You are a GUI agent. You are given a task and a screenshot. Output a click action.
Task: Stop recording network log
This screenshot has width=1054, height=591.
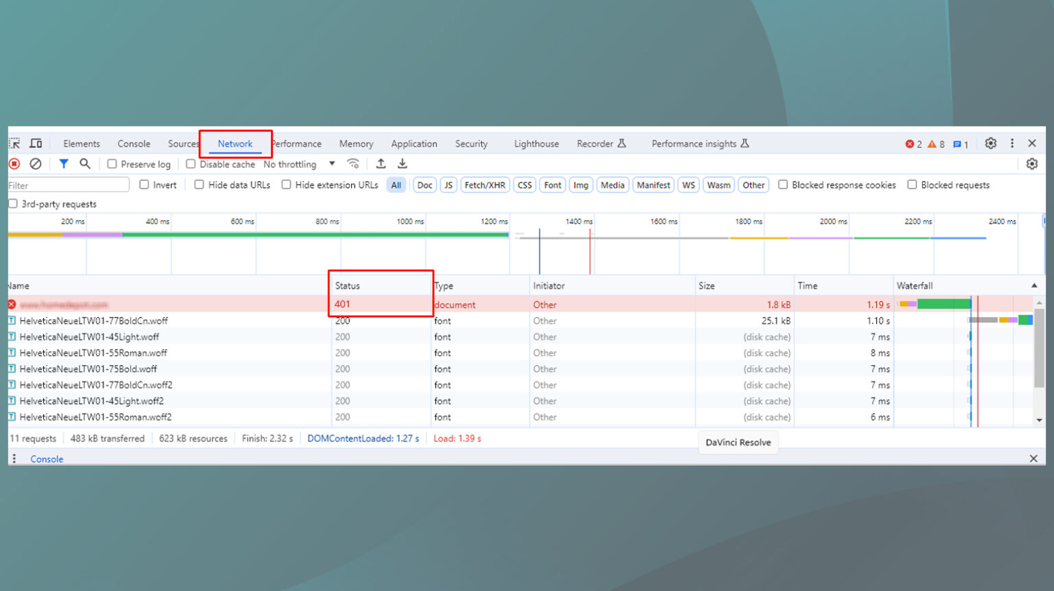click(14, 164)
